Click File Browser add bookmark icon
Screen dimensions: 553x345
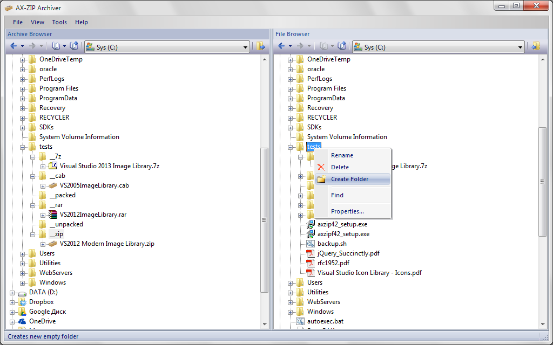point(341,46)
